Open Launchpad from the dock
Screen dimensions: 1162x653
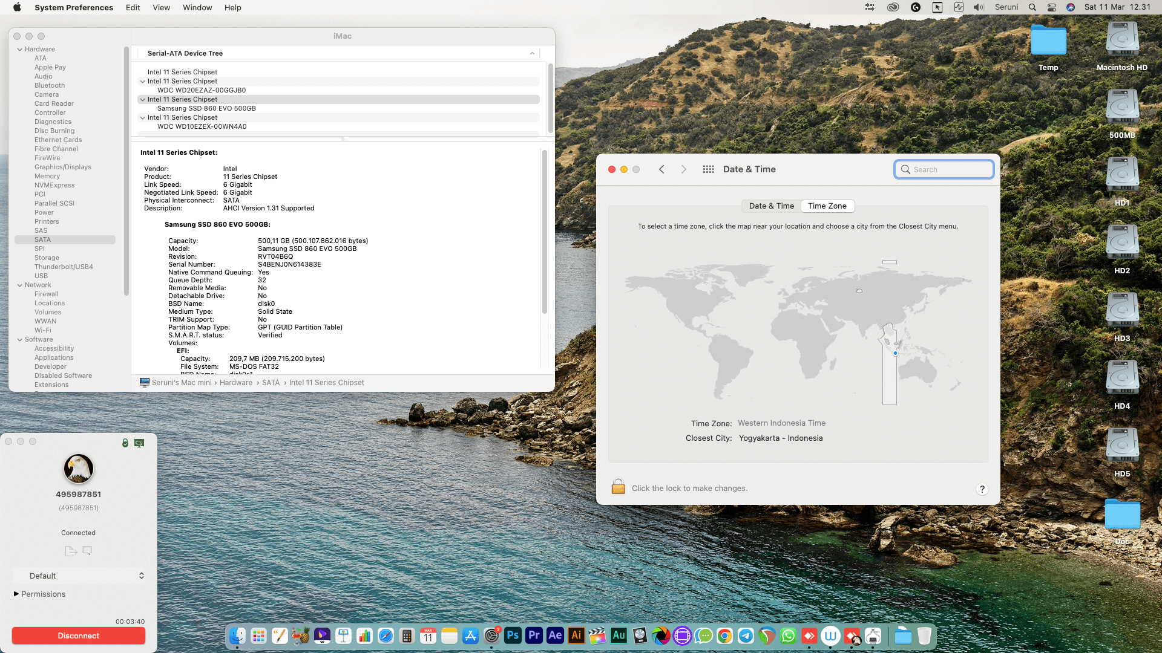coord(258,635)
